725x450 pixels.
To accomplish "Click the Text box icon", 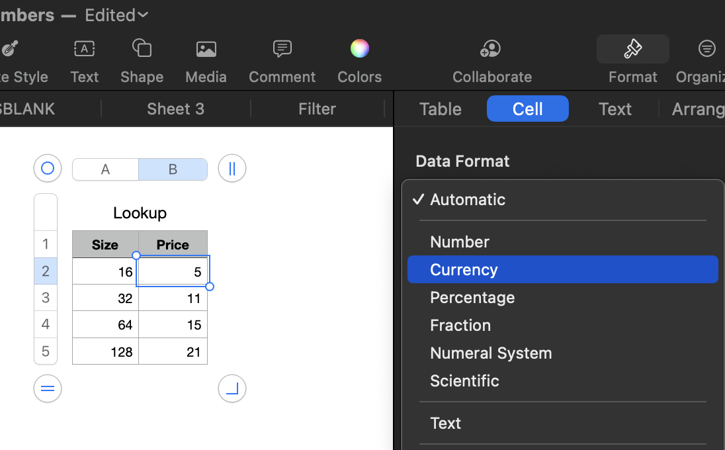I will tap(84, 48).
